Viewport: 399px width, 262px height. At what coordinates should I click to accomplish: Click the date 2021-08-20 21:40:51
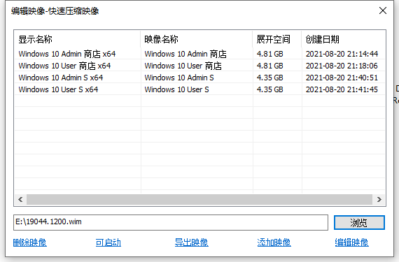342,78
